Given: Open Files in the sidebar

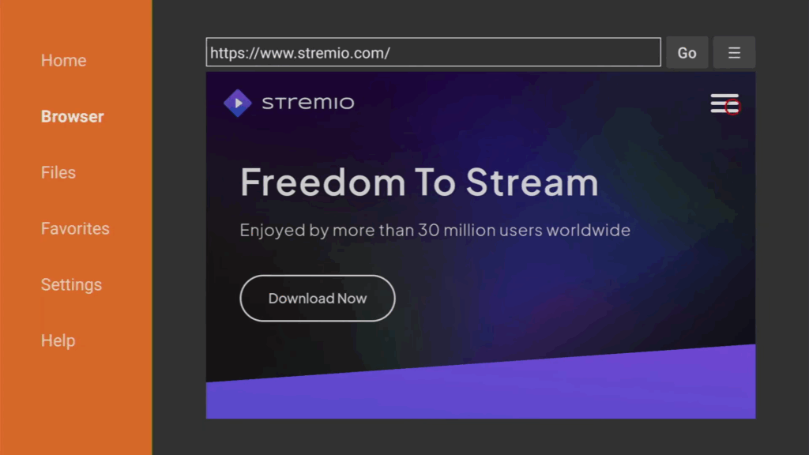Looking at the screenshot, I should (x=58, y=172).
